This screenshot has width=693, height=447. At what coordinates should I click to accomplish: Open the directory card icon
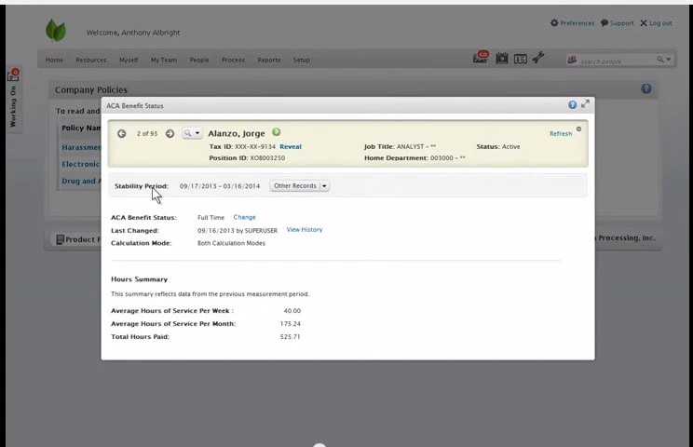520,59
